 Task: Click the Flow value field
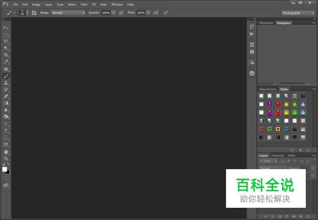pyautogui.click(x=141, y=13)
